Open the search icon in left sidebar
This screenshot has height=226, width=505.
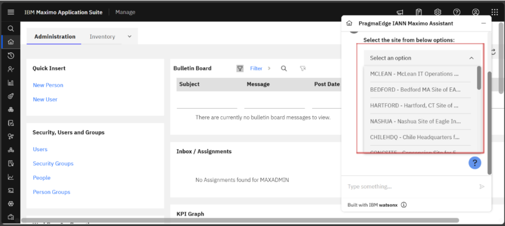tap(11, 29)
